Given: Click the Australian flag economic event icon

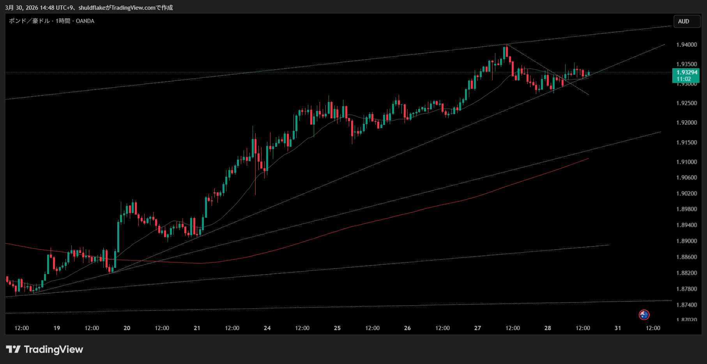Looking at the screenshot, I should (644, 315).
